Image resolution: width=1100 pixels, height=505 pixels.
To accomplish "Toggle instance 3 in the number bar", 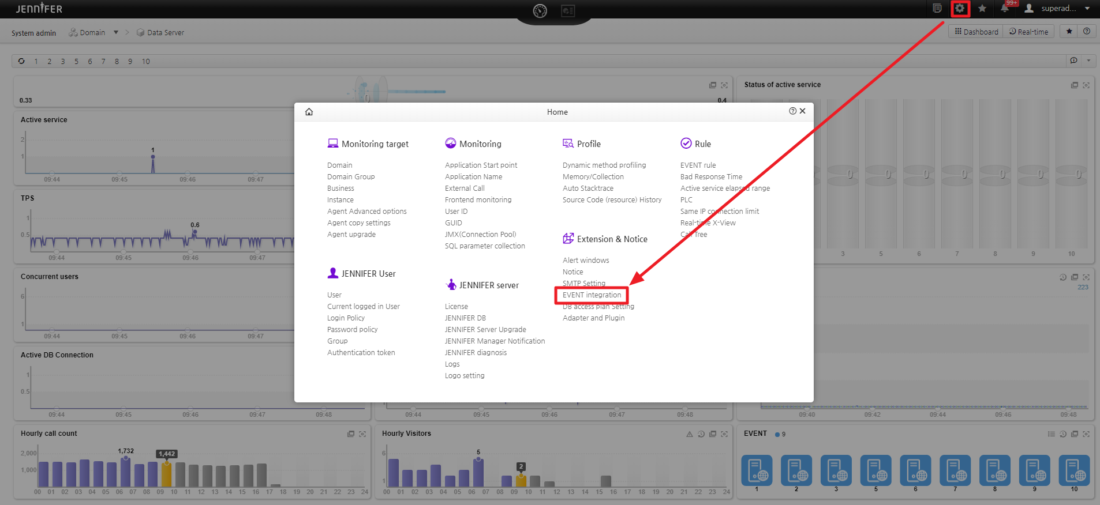I will click(x=63, y=62).
